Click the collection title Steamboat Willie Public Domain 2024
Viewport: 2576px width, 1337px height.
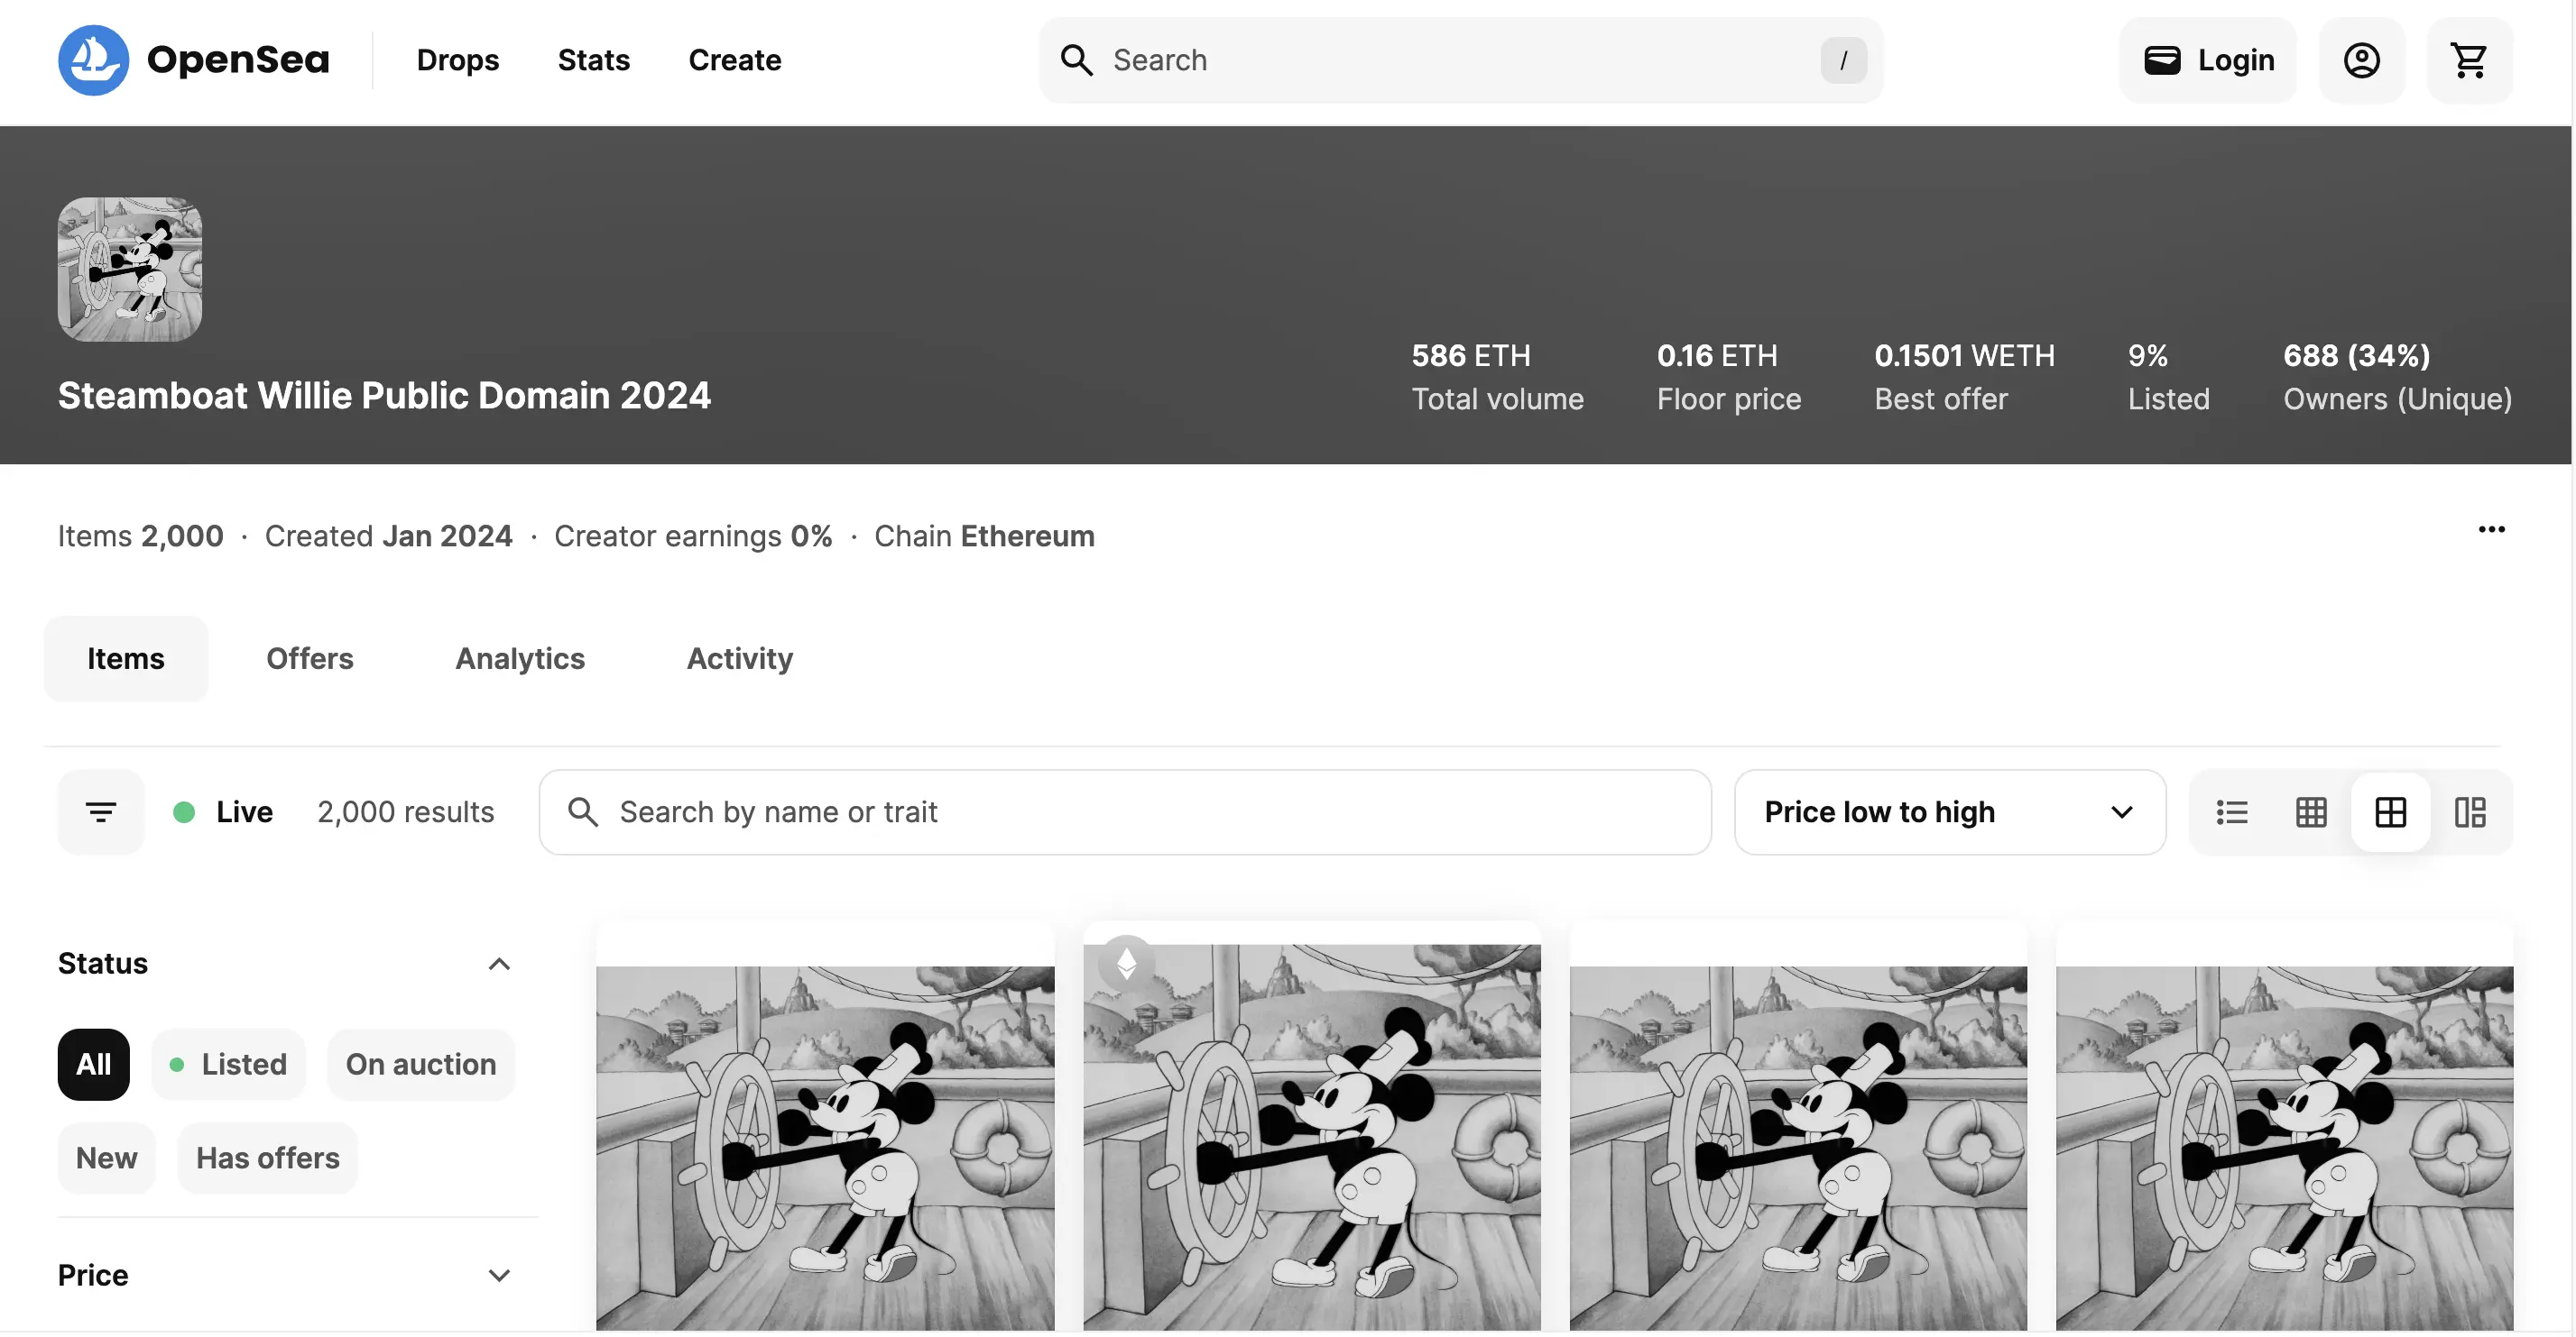pos(384,396)
